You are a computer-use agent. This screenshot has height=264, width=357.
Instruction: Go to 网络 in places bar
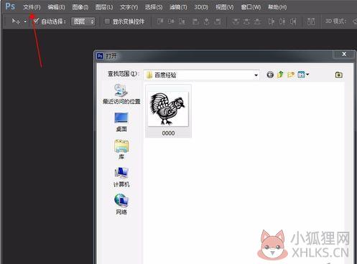click(x=121, y=204)
